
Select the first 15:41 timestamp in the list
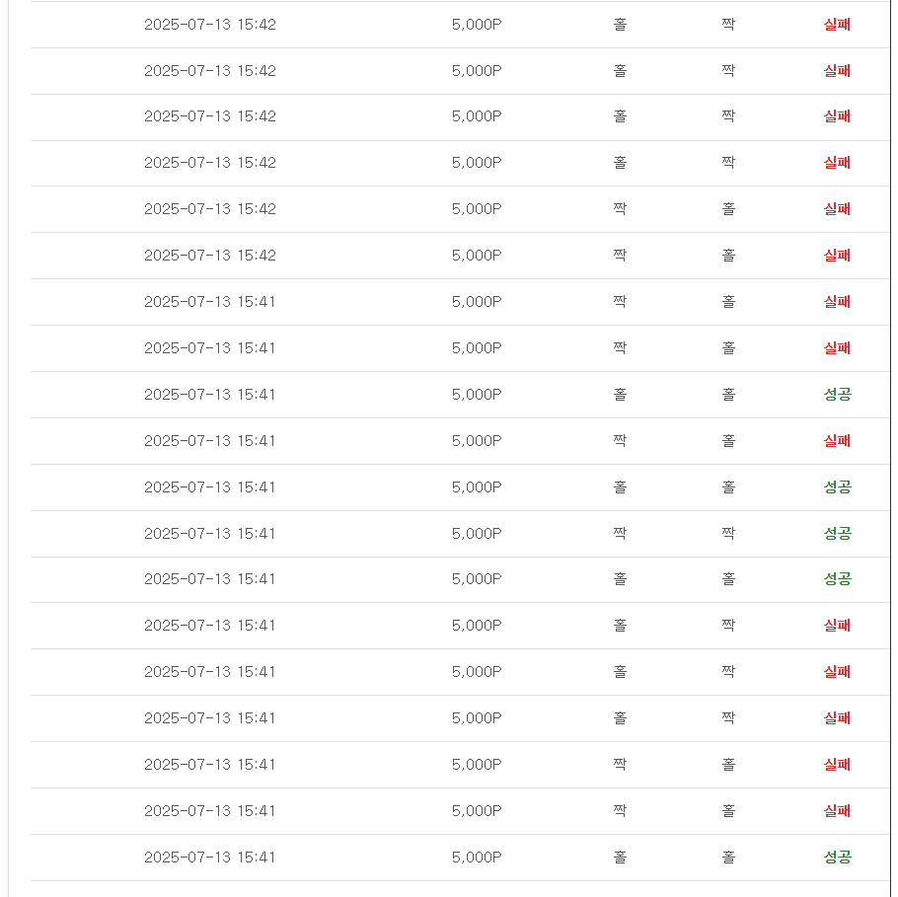(209, 301)
